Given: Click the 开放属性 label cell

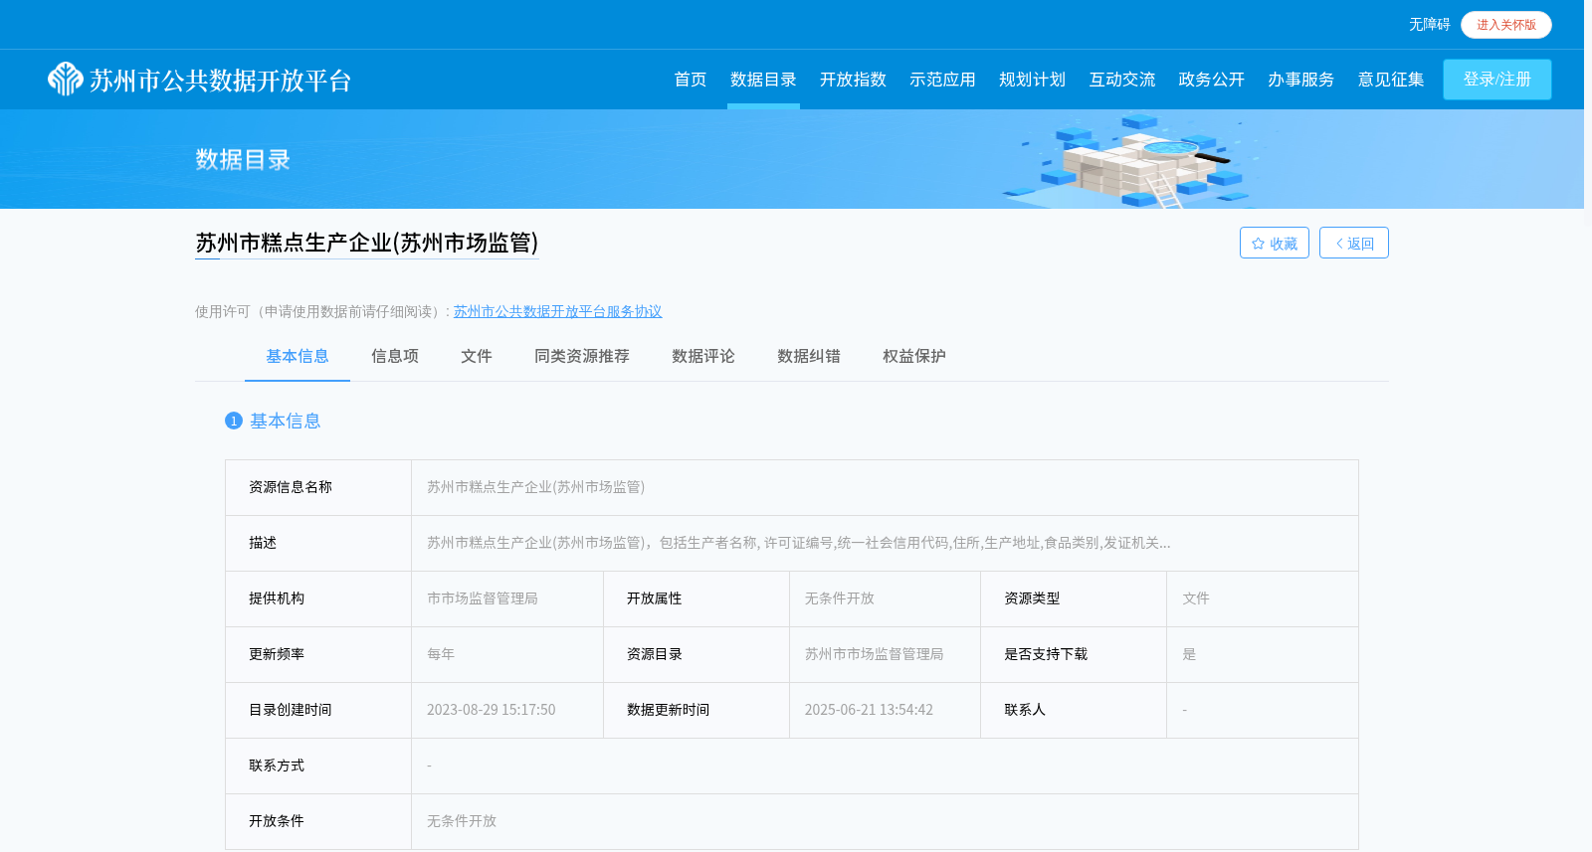Looking at the screenshot, I should [x=696, y=598].
